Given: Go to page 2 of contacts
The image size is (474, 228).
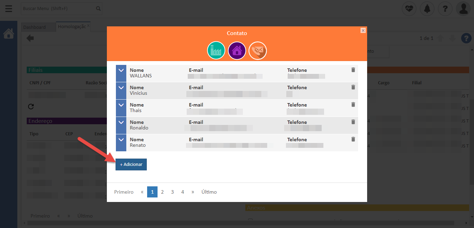Looking at the screenshot, I should [162, 192].
